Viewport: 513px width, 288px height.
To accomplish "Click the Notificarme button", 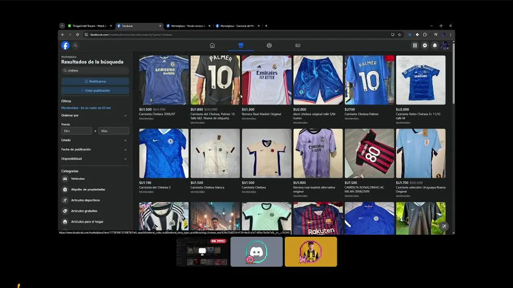I will point(95,81).
